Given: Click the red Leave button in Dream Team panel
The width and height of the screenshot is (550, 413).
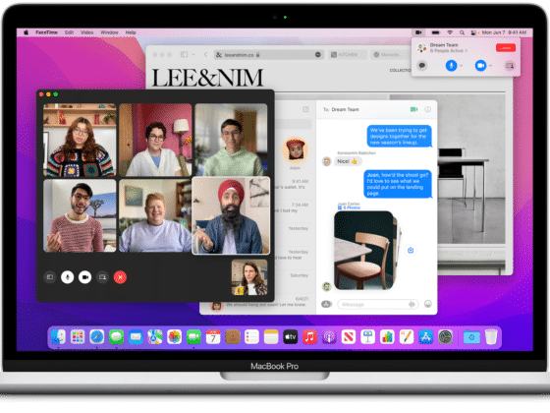Looking at the screenshot, I should click(x=506, y=47).
